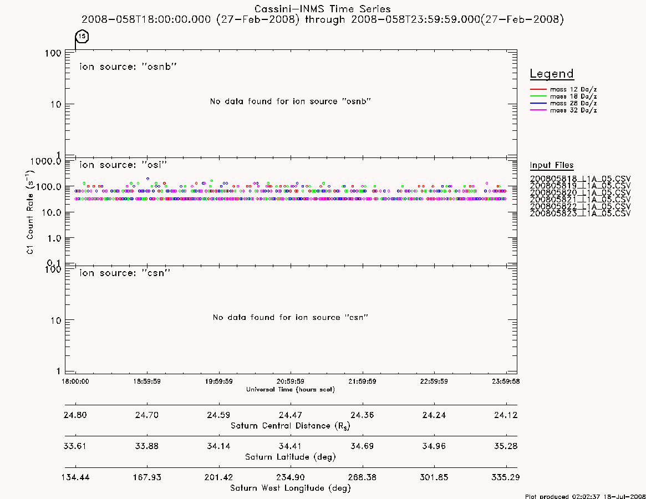The width and height of the screenshot is (646, 499).
Task: Select input file 200805818_L1A_05.CSV
Action: [x=580, y=179]
